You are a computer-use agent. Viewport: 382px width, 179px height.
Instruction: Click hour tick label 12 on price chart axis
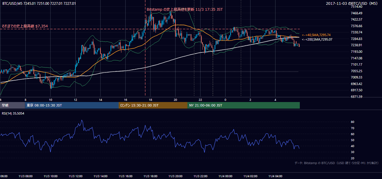(75, 100)
